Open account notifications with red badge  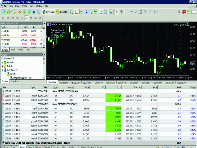click(184, 12)
